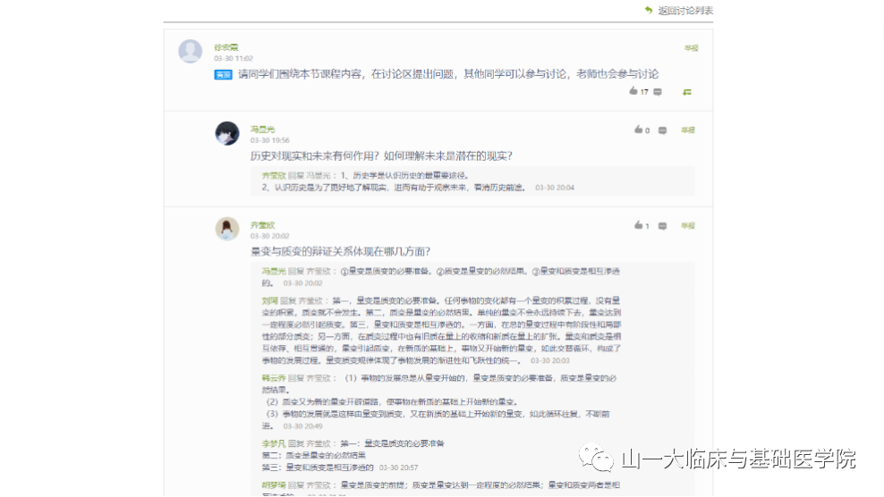The height and width of the screenshot is (497, 884).
Task: Report 齐莹欣's post using 举报
Action: coord(687,225)
